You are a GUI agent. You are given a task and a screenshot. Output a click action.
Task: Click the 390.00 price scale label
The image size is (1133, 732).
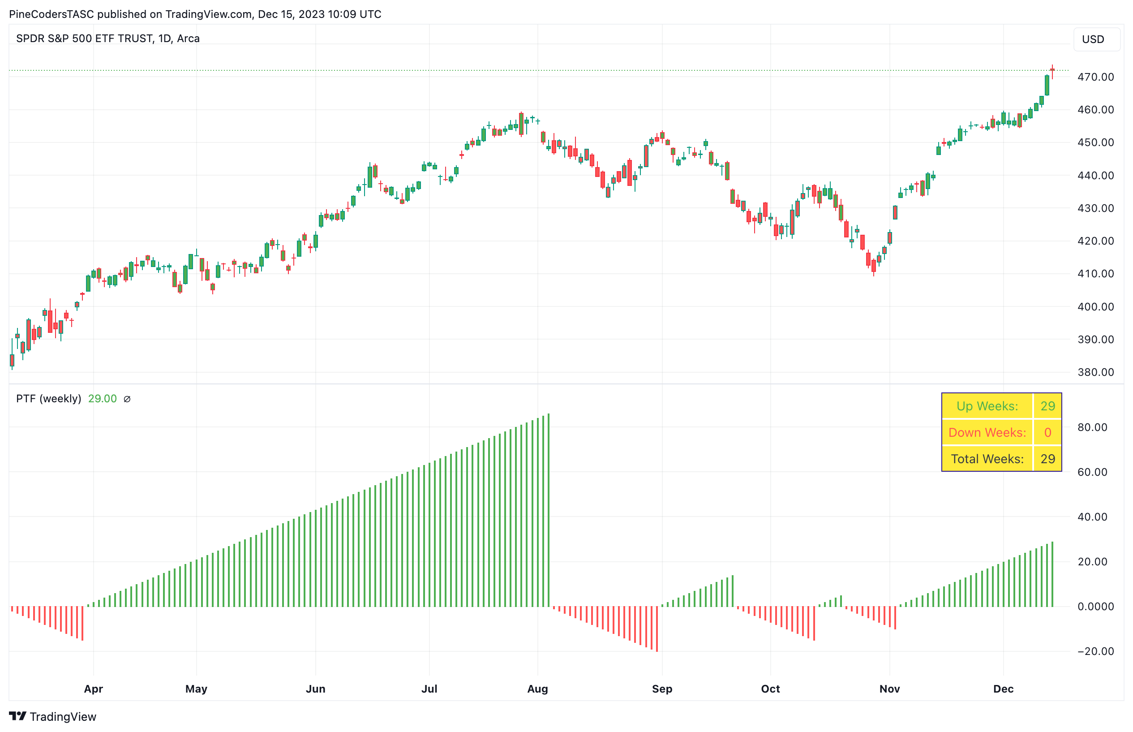tap(1095, 340)
